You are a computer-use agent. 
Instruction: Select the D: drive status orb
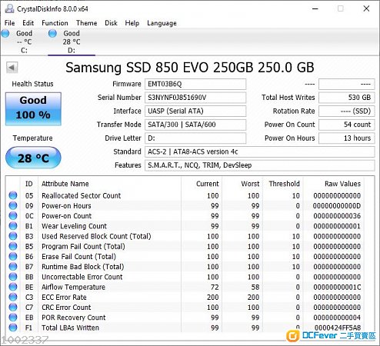point(52,33)
